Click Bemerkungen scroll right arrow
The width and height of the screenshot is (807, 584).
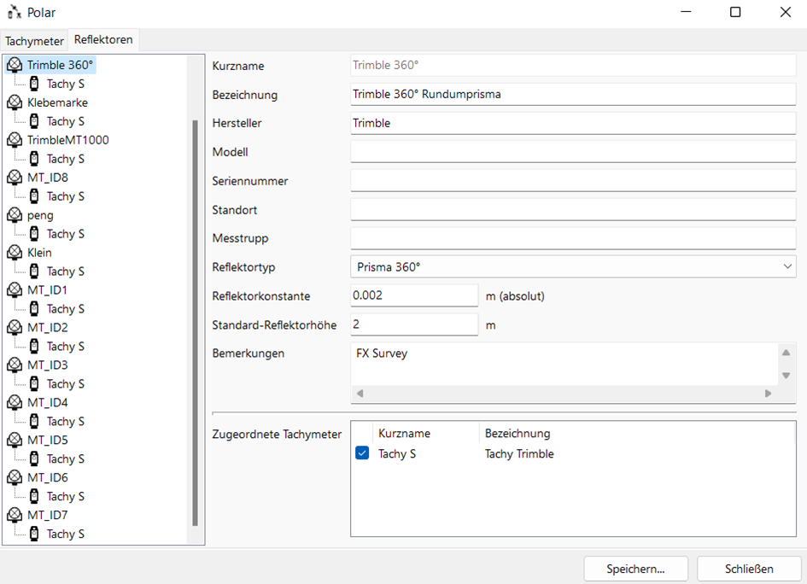tap(768, 393)
